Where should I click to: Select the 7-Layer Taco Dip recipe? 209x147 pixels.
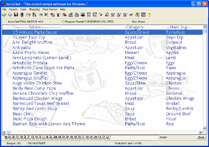point(102,37)
